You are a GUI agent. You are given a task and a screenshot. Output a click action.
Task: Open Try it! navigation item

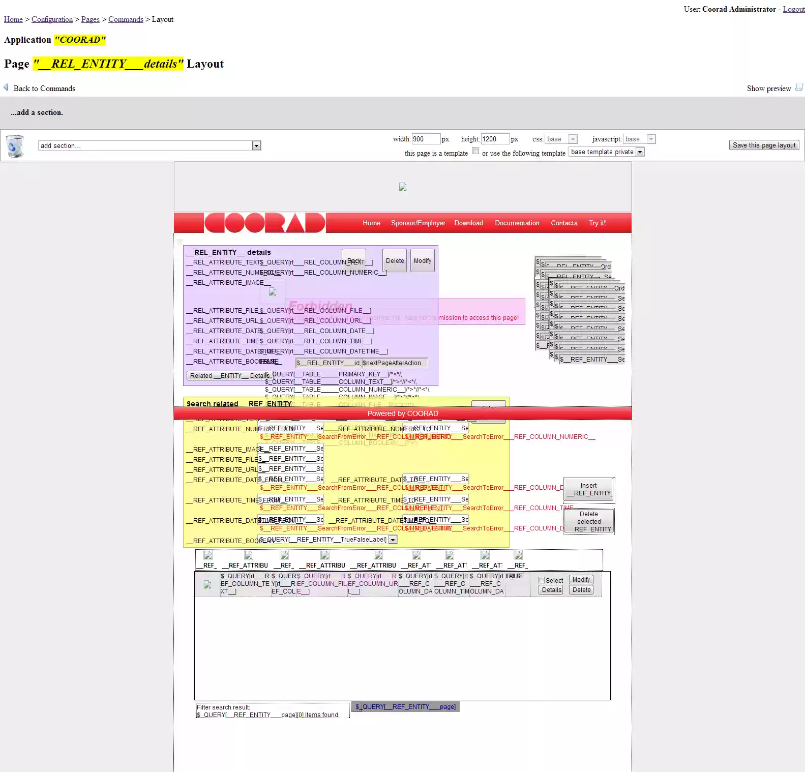click(597, 223)
